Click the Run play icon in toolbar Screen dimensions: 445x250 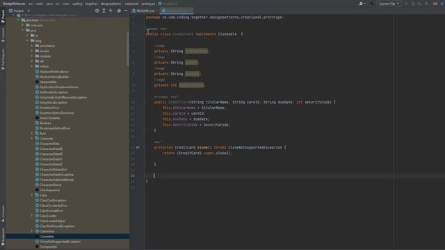(x=406, y=3)
